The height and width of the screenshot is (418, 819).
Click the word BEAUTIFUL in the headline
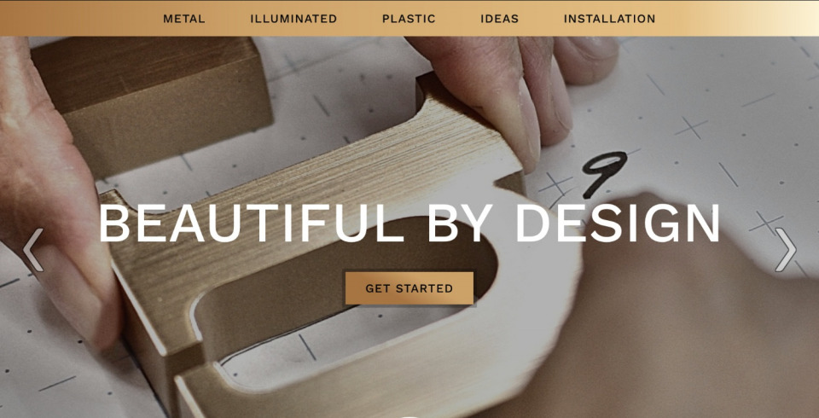tap(251, 224)
